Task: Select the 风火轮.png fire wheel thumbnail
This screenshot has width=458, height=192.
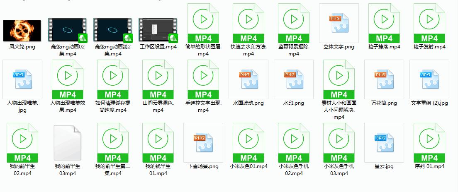Action: pyautogui.click(x=22, y=31)
